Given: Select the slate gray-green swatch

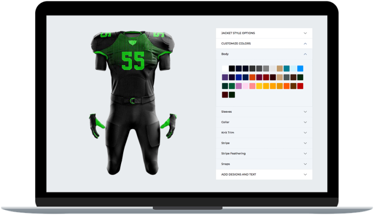Looking at the screenshot, I should click(x=287, y=77).
